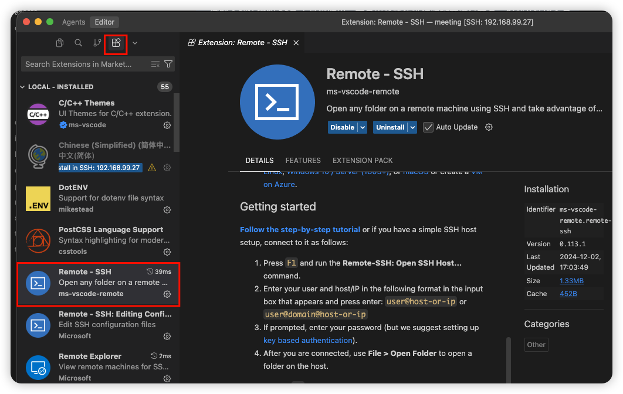Clear extension search results icon
The width and height of the screenshot is (623, 394).
[x=155, y=64]
